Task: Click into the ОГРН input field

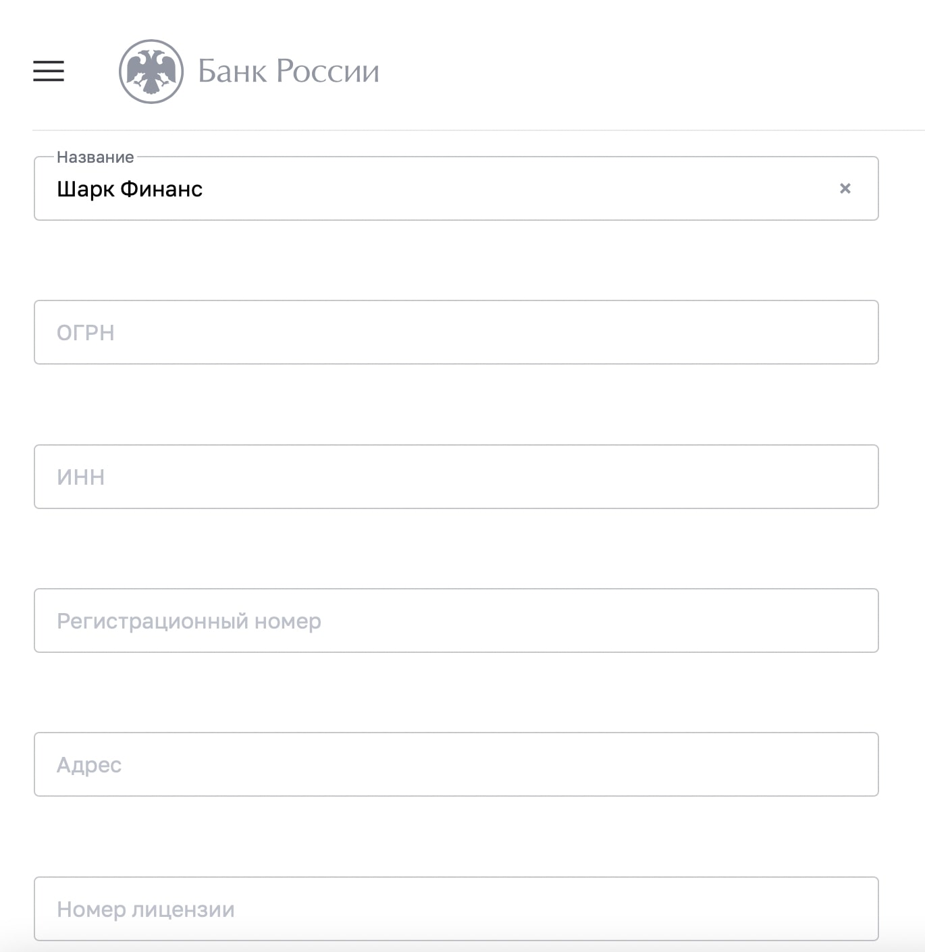Action: click(x=456, y=332)
